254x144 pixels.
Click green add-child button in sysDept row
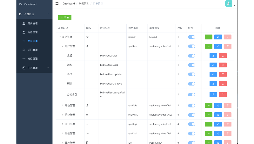[x=209, y=124]
